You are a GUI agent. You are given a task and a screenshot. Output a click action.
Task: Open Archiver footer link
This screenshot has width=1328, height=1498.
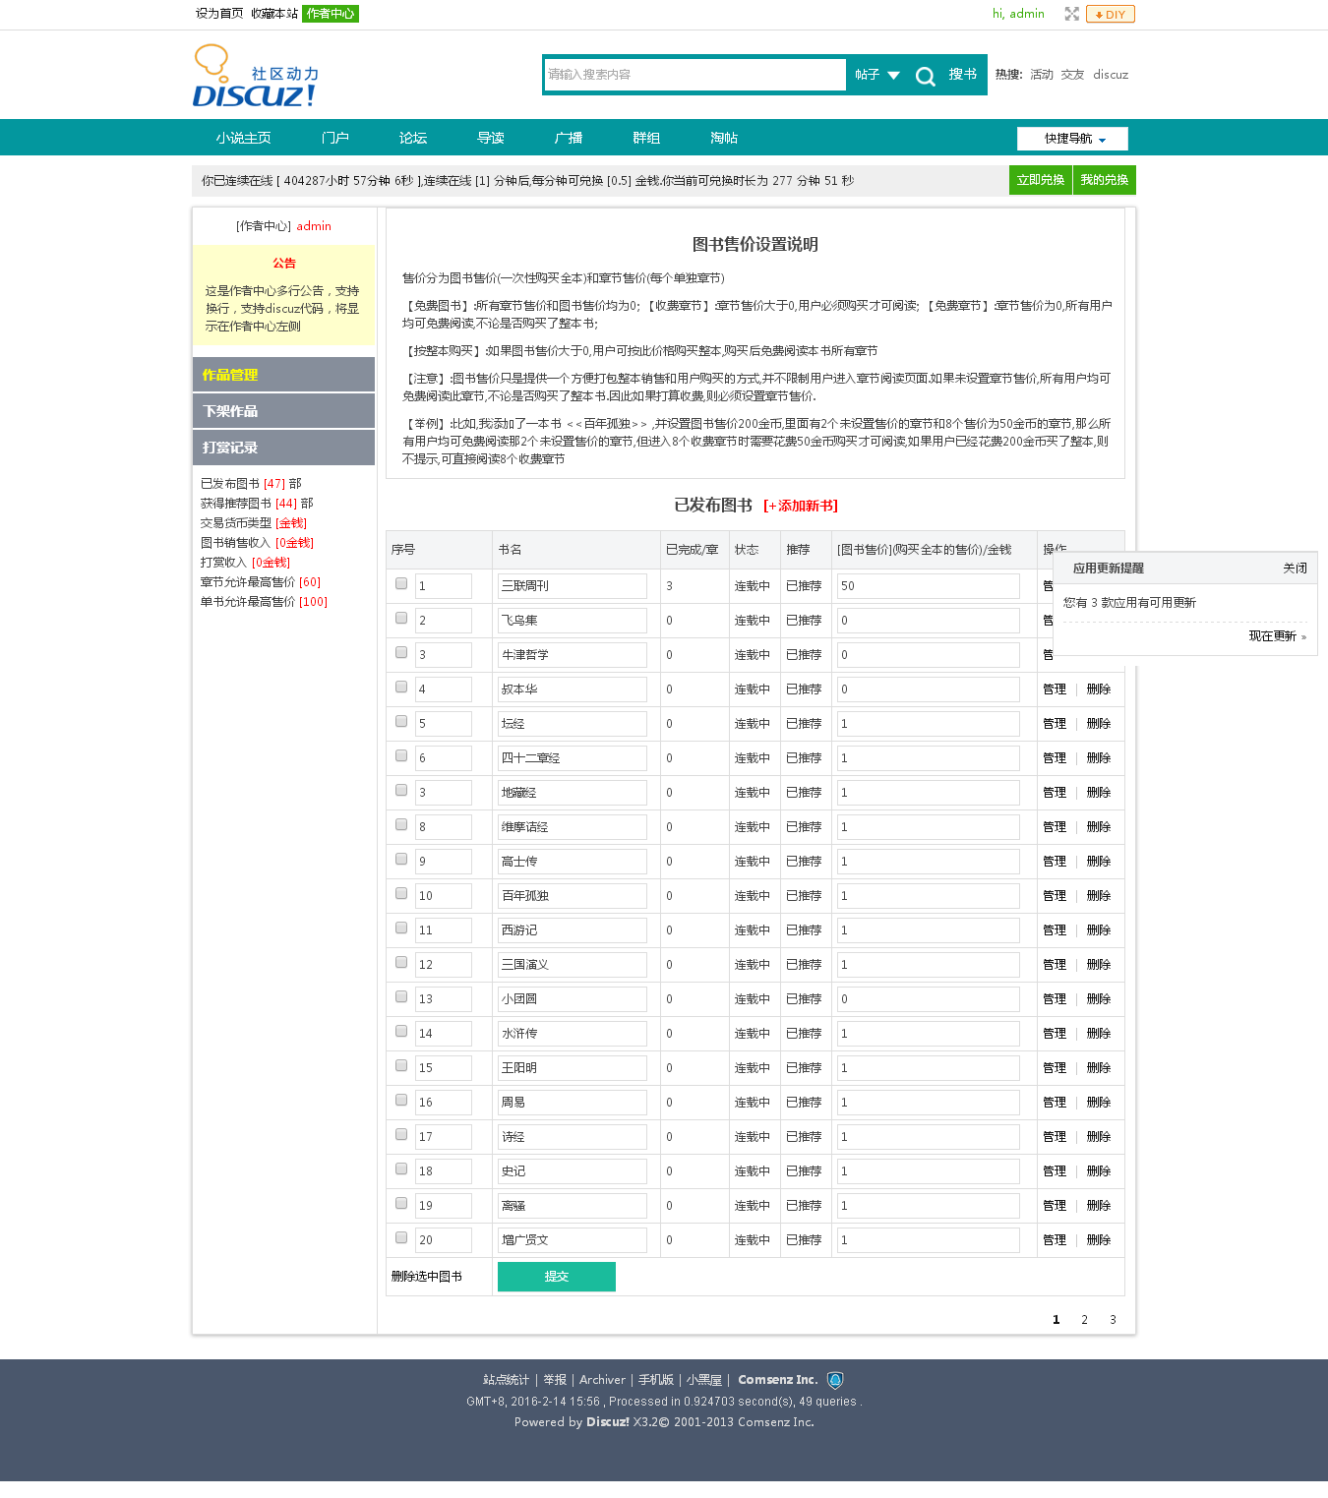602,1380
